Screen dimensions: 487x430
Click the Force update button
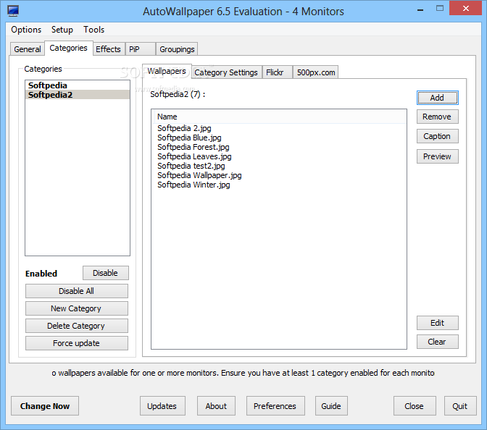tap(76, 343)
